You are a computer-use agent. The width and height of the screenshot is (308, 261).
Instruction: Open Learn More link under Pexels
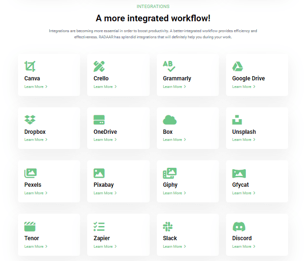tap(36, 193)
